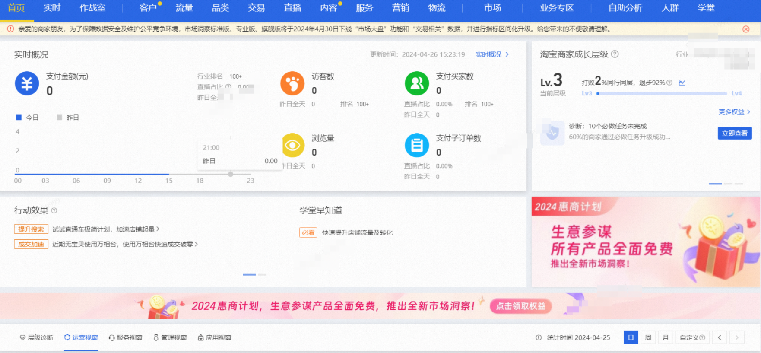The image size is (761, 353).
Task: Open 层级诊断 view
Action: [x=36, y=338]
